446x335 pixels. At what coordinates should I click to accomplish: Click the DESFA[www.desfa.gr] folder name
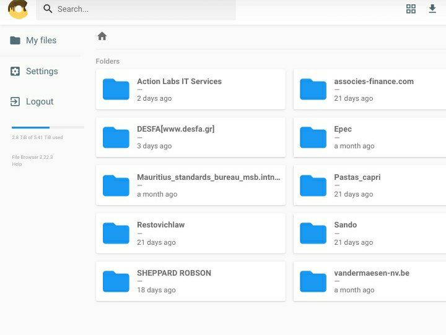[176, 129]
